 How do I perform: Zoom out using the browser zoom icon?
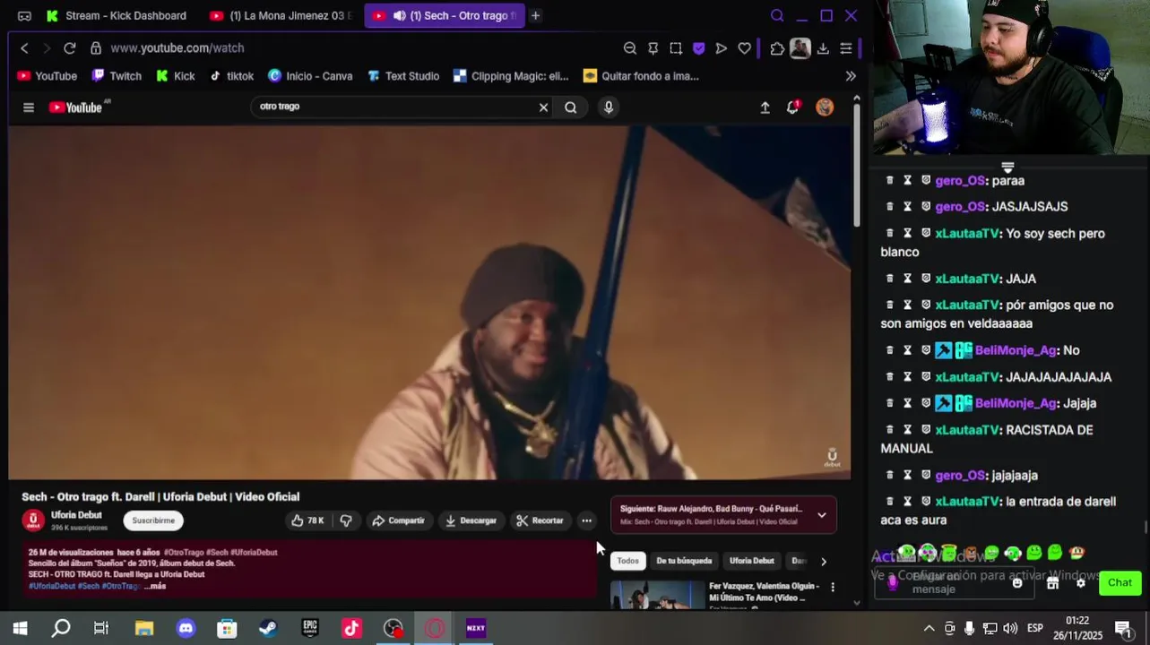(x=630, y=48)
